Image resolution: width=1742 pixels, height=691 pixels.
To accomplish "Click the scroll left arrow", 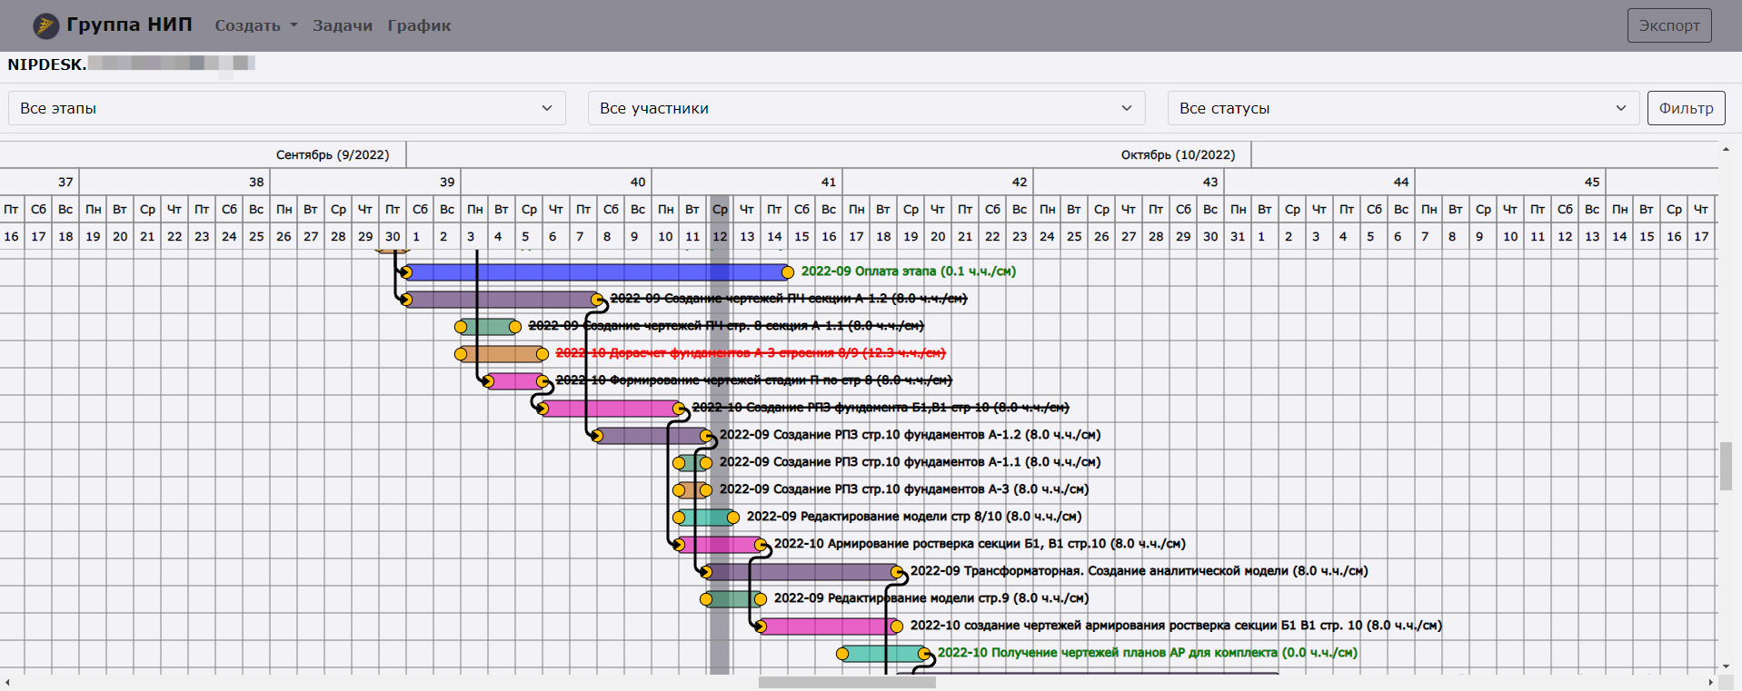I will [x=7, y=682].
